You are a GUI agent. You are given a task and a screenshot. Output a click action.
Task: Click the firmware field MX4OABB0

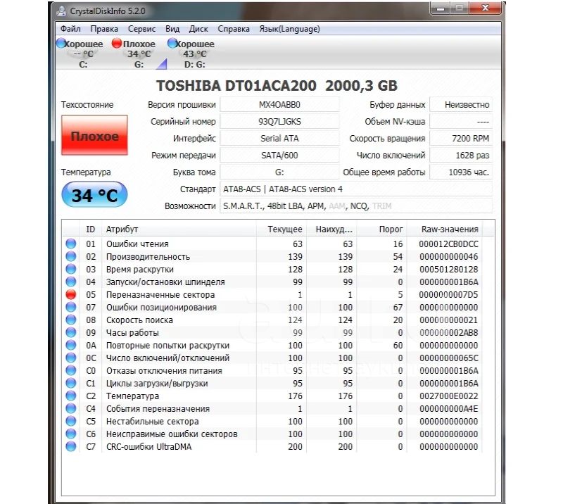coord(279,105)
